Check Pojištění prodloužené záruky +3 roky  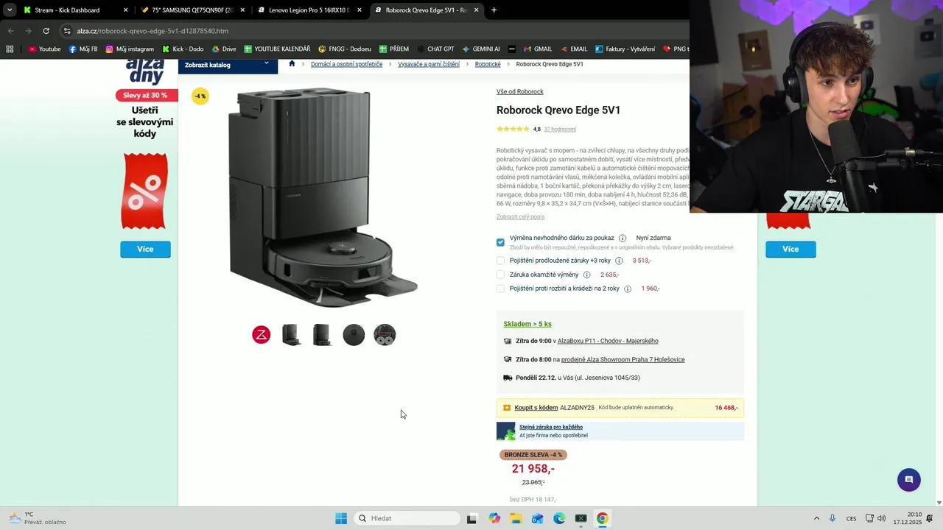click(500, 261)
